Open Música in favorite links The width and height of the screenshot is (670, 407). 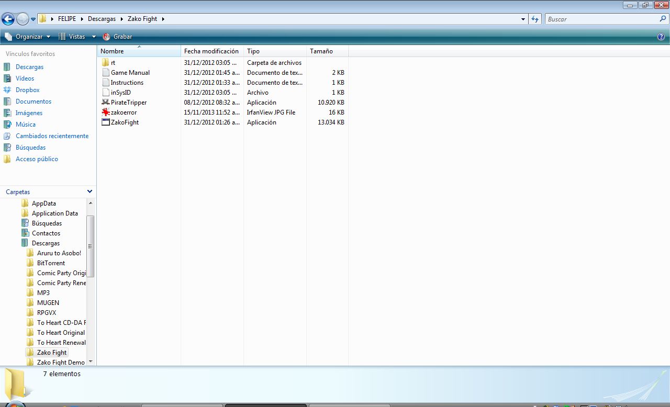tap(26, 125)
